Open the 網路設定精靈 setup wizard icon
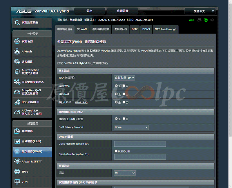The height and width of the screenshot is (188, 232). [x=17, y=23]
